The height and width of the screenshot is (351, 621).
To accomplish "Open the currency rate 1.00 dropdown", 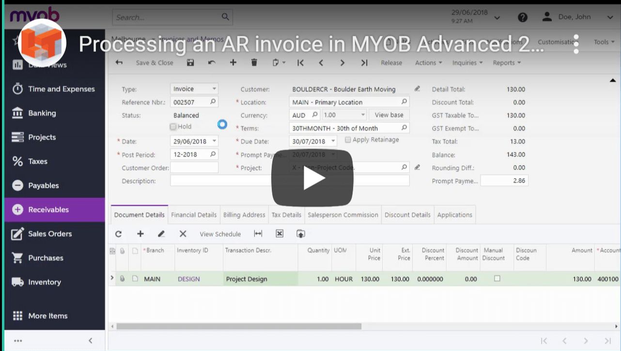I will coord(363,115).
